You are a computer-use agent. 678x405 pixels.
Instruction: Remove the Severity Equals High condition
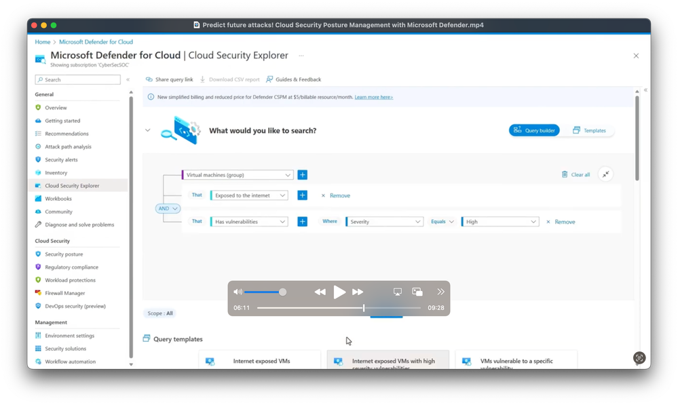tap(561, 222)
